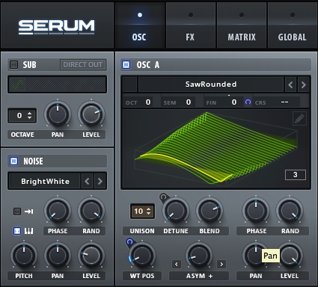
Task: Click the Noise Phase knob
Action: 58,211
